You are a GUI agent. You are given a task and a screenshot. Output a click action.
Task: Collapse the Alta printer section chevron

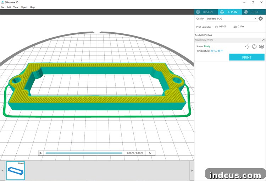click(264, 40)
